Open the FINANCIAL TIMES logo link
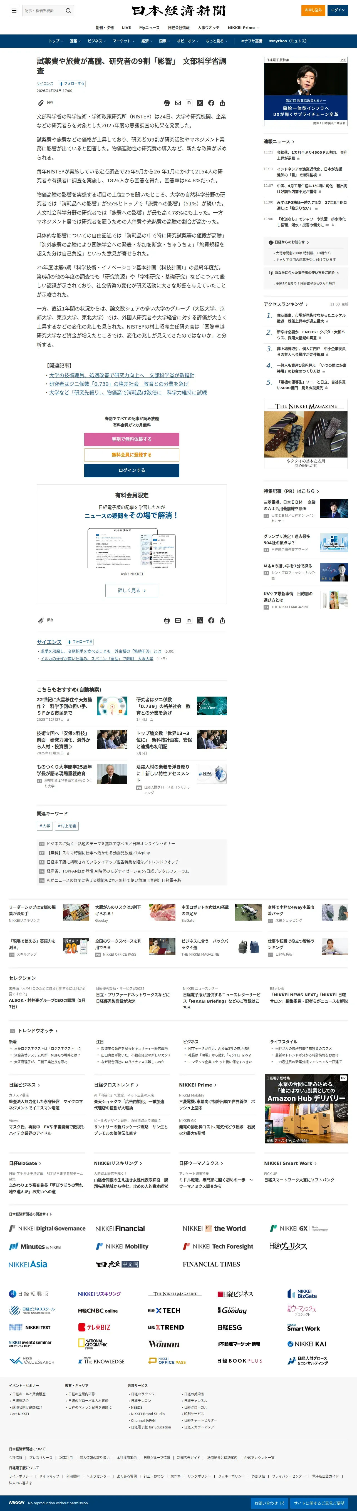Viewport: 357px width, 1511px height. click(211, 1264)
